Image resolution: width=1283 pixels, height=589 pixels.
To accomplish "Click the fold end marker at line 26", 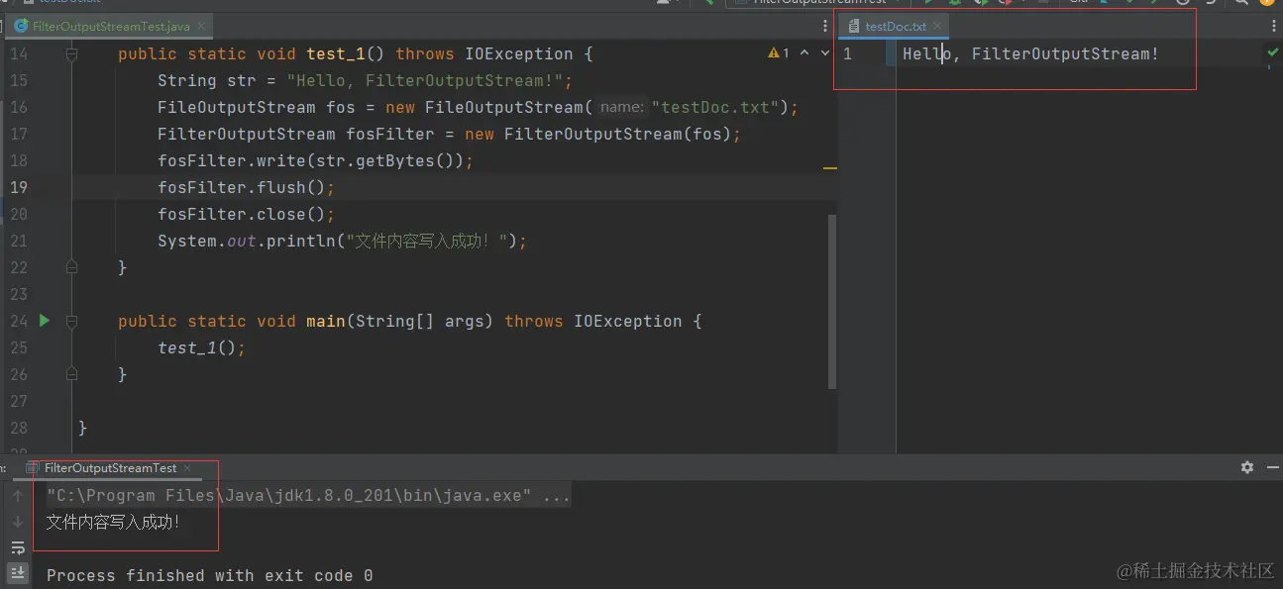I will [x=70, y=374].
